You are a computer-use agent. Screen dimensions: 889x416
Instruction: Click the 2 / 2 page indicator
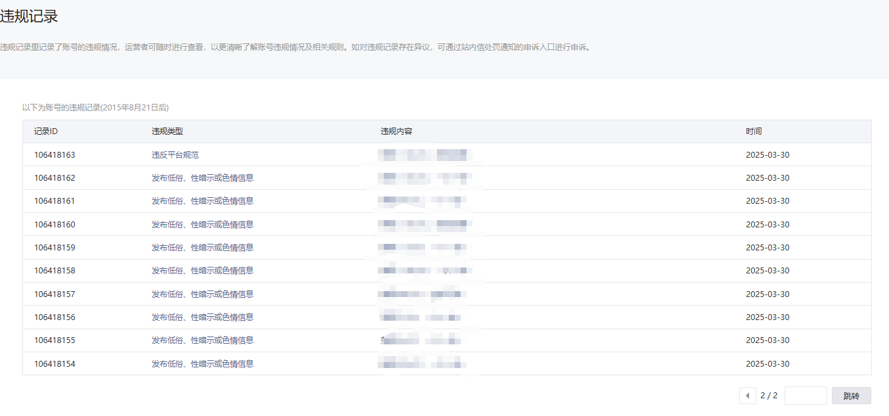click(x=769, y=396)
